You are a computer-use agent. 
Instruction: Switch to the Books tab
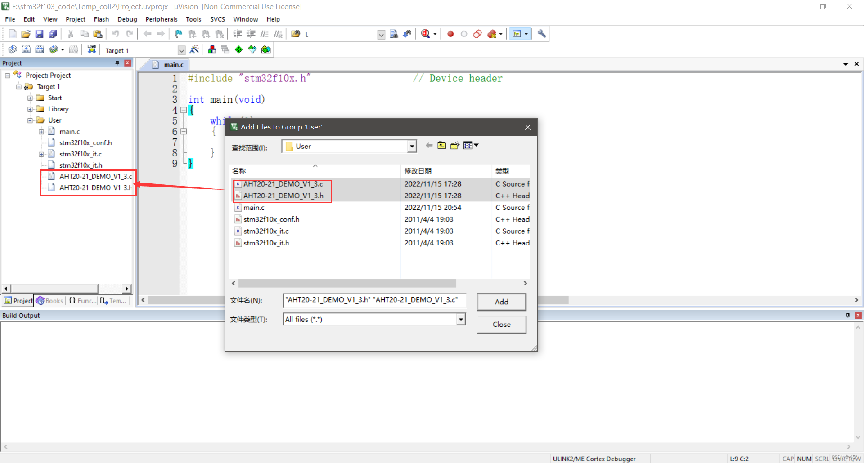(x=49, y=300)
